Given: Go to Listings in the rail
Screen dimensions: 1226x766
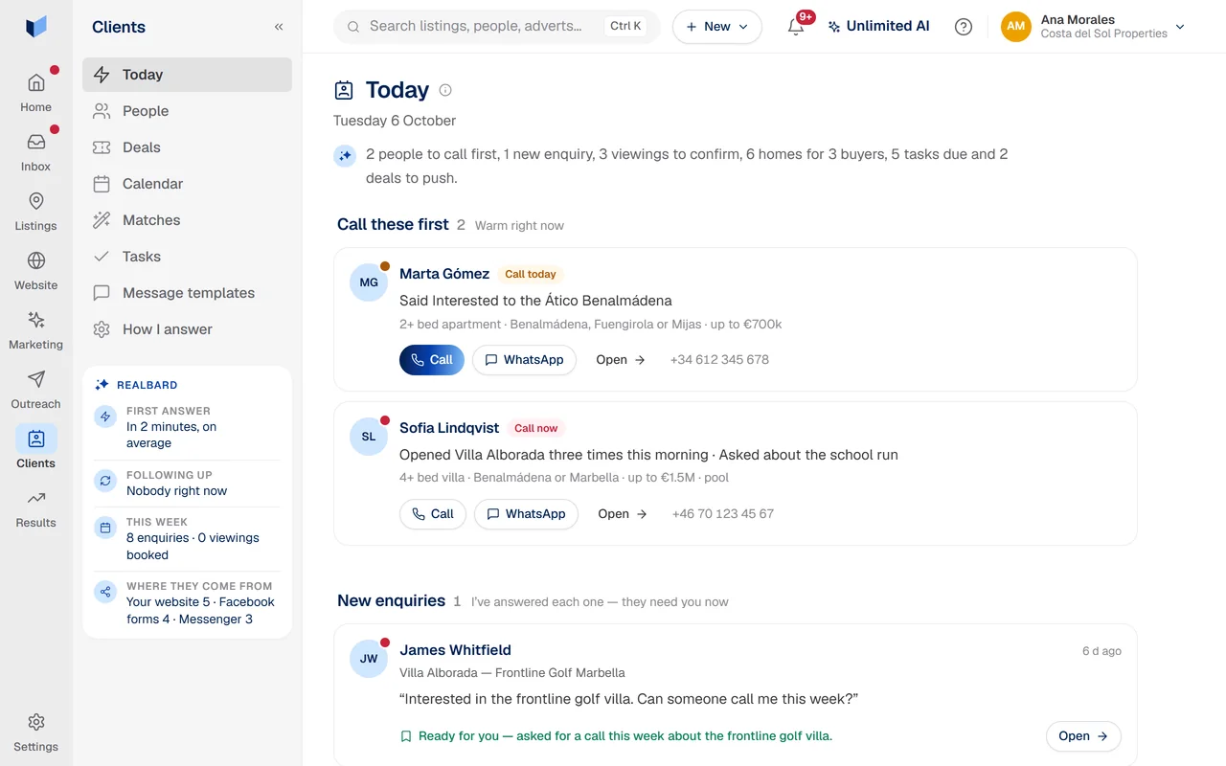Looking at the screenshot, I should [35, 211].
